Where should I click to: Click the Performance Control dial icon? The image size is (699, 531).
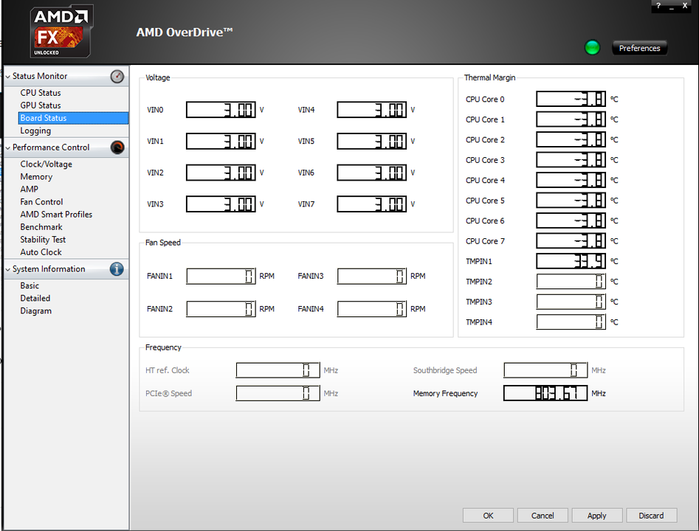pyautogui.click(x=117, y=147)
